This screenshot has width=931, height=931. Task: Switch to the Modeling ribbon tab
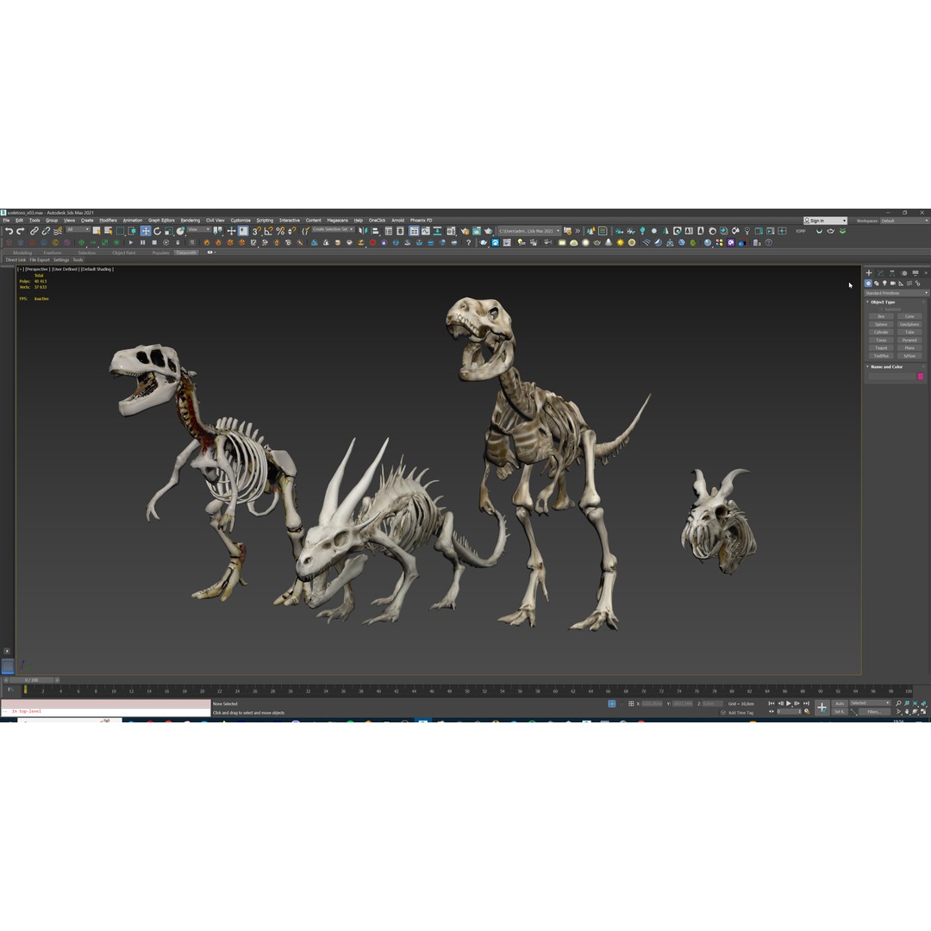[x=22, y=253]
